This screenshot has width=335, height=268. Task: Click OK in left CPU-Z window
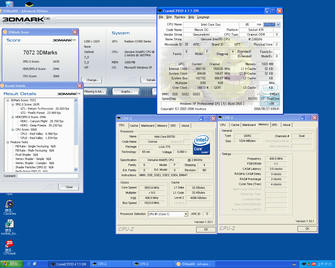click(206, 230)
